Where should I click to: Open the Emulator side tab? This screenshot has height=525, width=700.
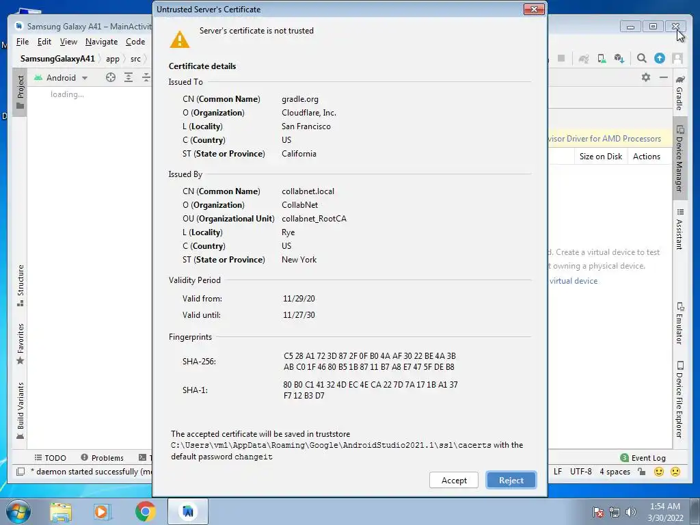679,323
